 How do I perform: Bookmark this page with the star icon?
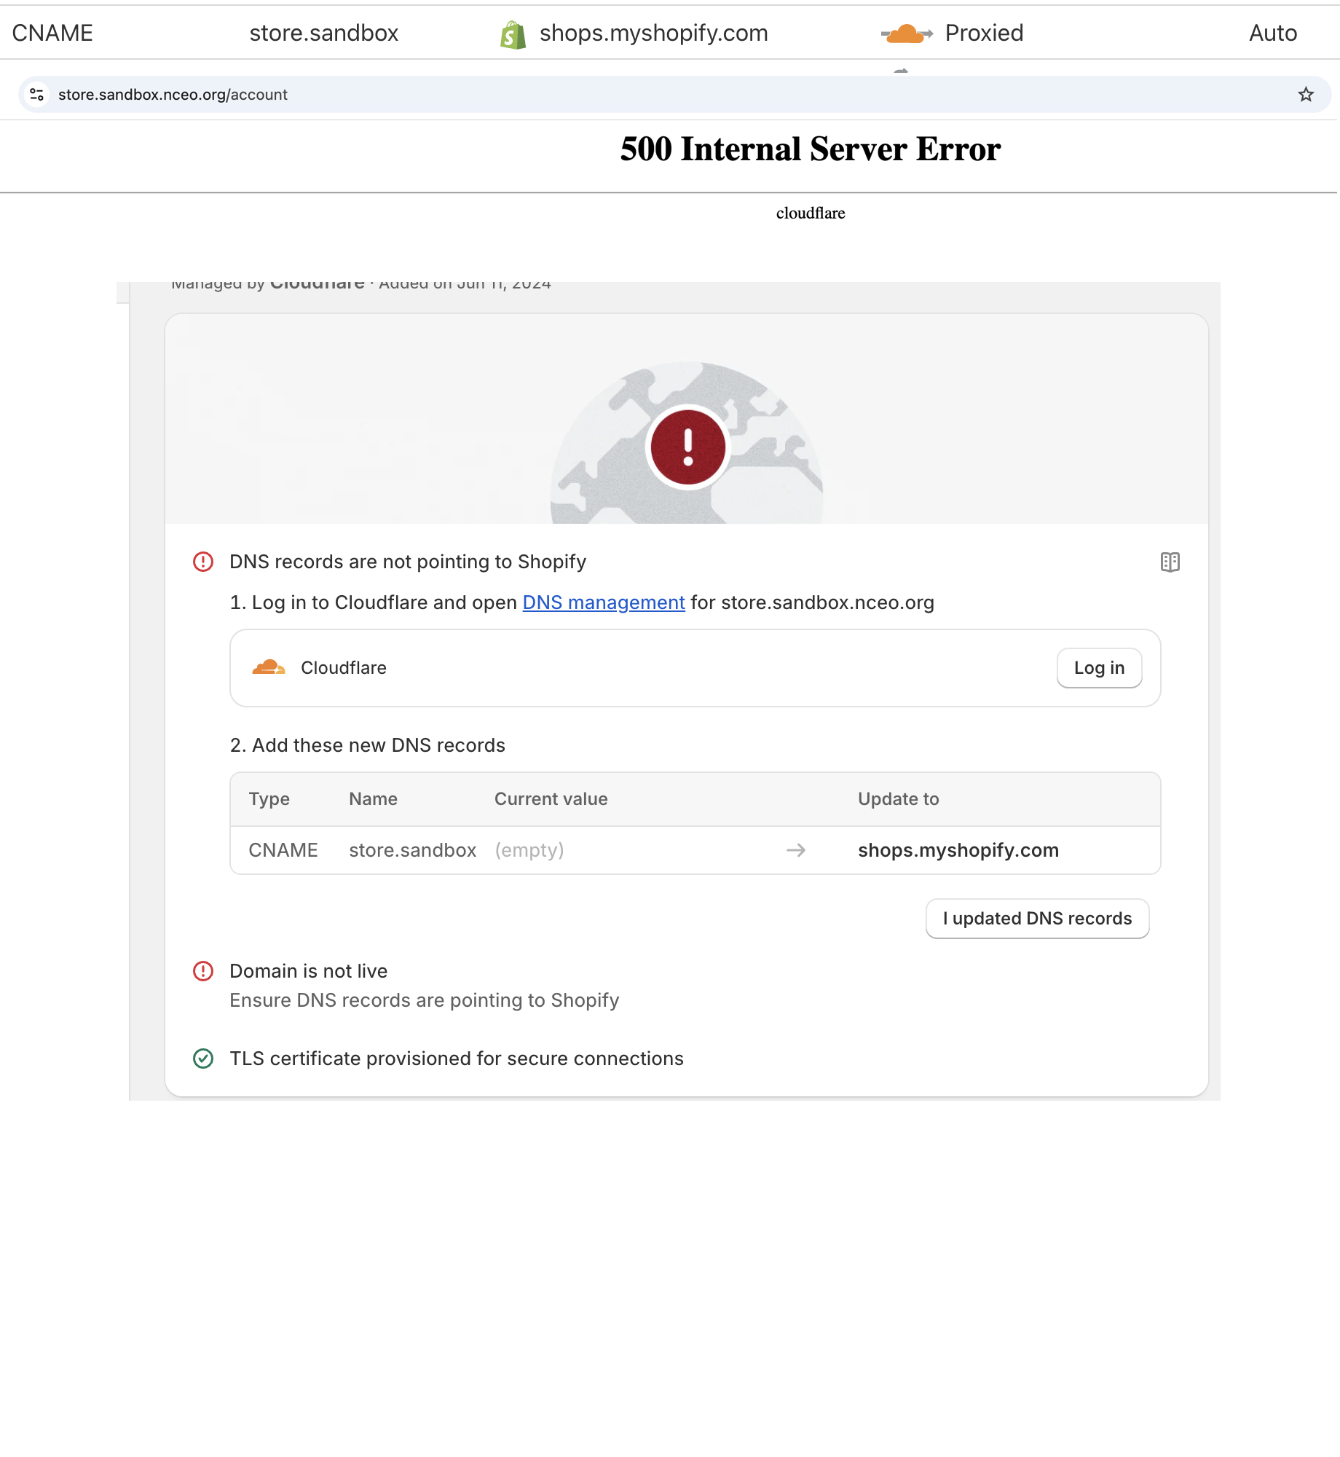(1306, 95)
